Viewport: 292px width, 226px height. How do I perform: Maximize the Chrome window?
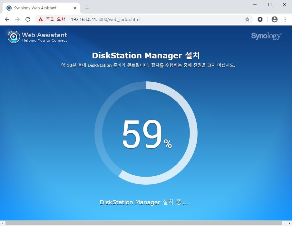(270, 5)
